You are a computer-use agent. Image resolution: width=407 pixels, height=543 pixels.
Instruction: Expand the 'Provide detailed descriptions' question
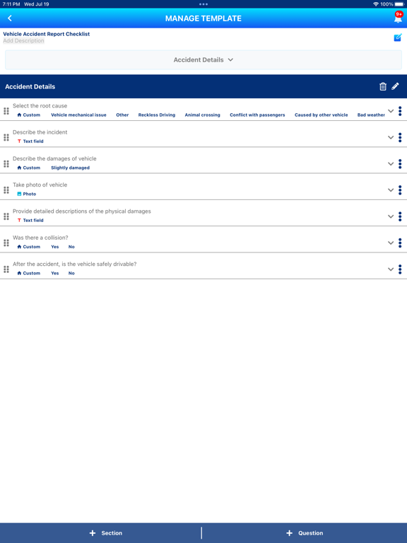pos(391,216)
